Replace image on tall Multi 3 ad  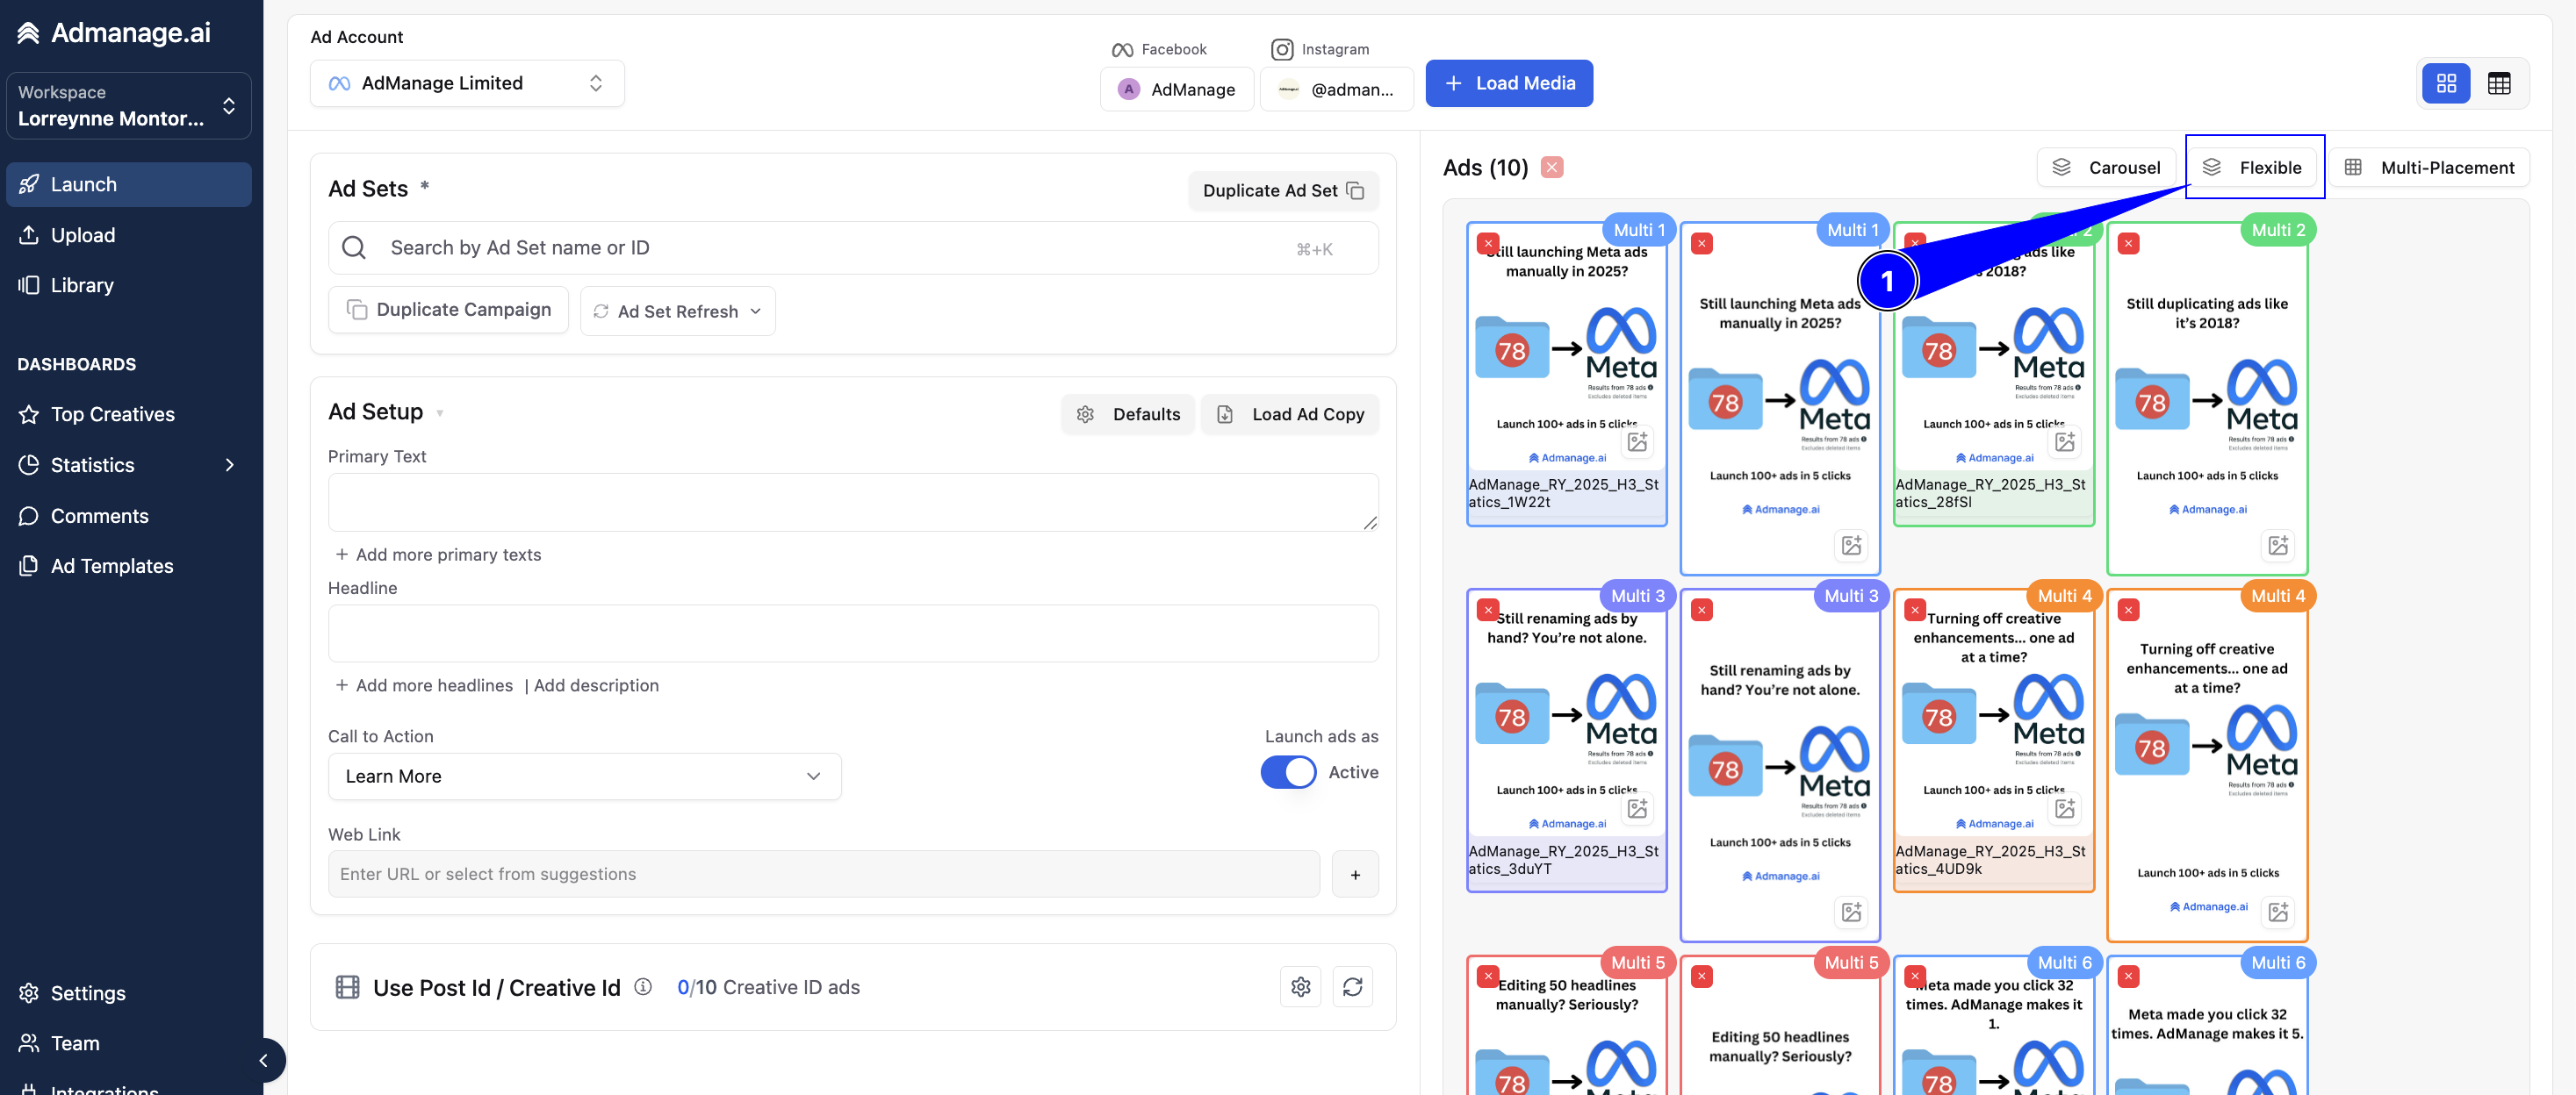tap(1851, 912)
